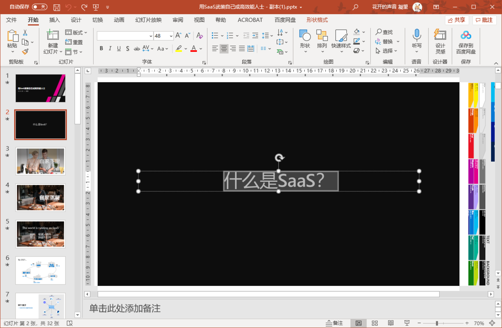Switch to Slide Show (幻灯片放映) tab

[149, 20]
